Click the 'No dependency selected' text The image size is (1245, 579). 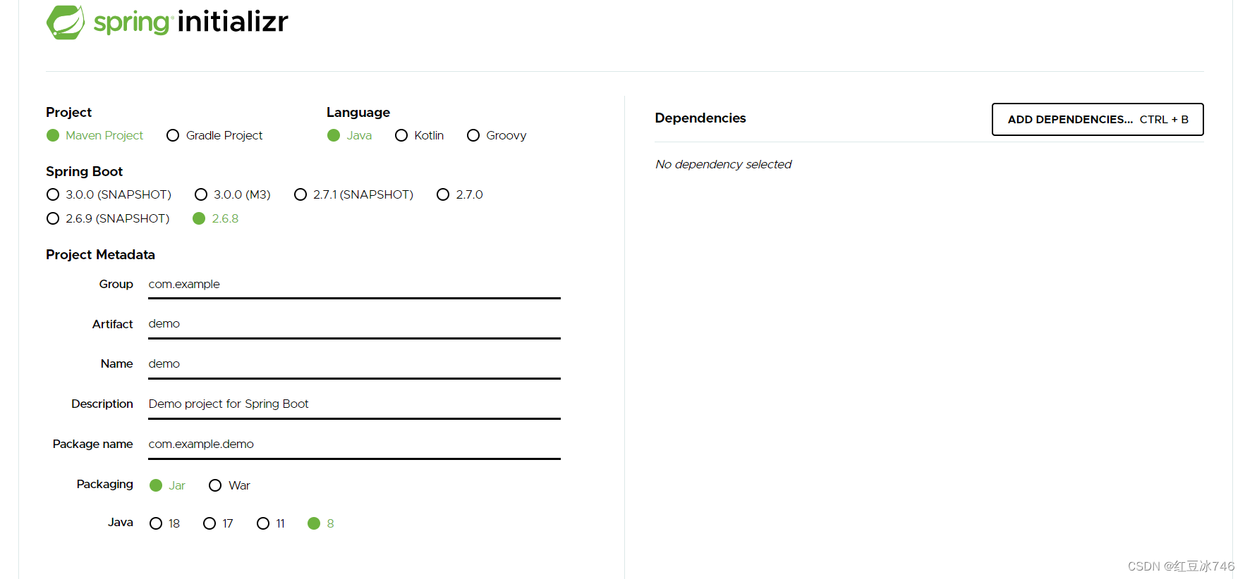coord(723,164)
